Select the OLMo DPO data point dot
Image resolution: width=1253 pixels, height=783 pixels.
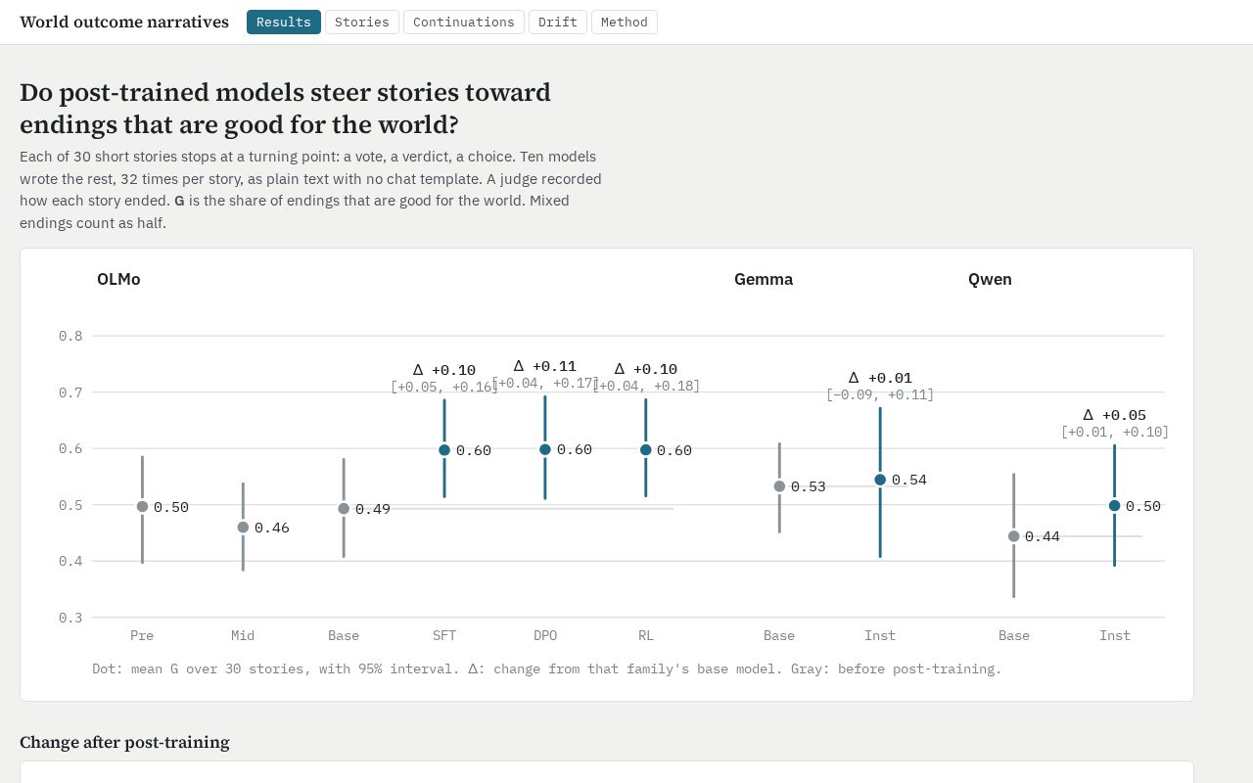(x=545, y=449)
